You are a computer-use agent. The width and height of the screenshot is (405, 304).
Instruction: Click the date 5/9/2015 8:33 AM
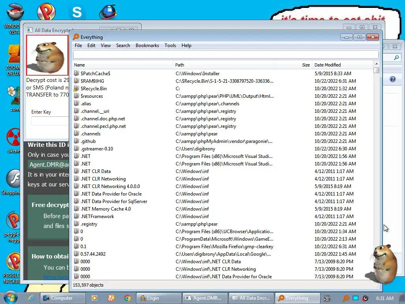tap(333, 73)
